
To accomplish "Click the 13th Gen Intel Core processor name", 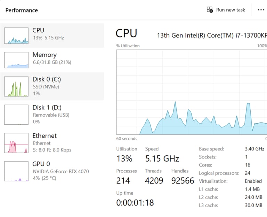I will pyautogui.click(x=212, y=36).
